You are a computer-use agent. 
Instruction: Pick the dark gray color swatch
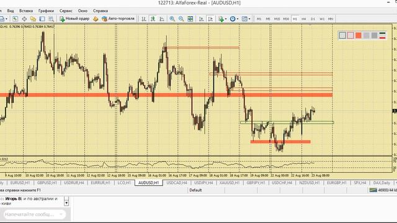point(374,35)
